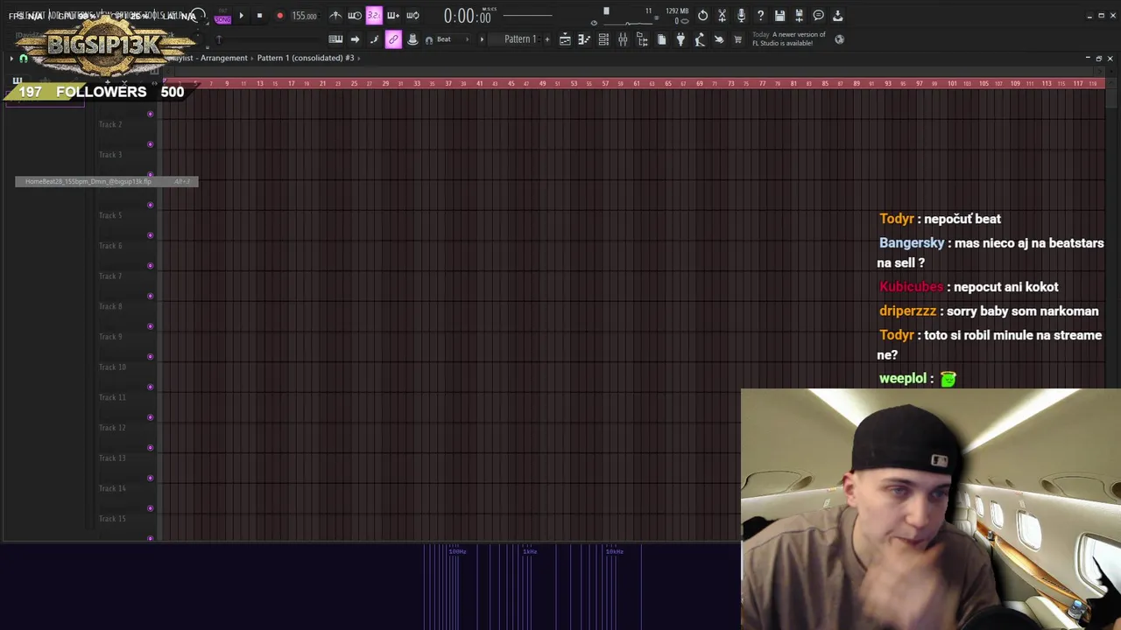Open undo history circular arrow icon
Image resolution: width=1121 pixels, height=630 pixels.
(x=702, y=16)
